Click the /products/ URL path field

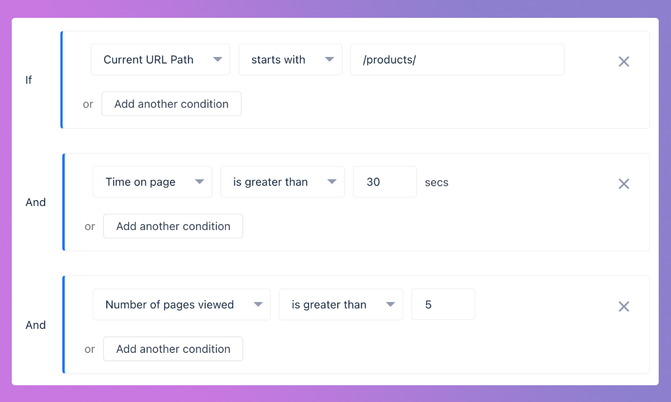pos(457,60)
